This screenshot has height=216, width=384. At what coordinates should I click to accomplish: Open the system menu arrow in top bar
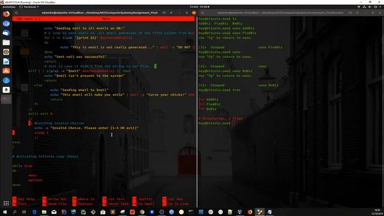[x=380, y=7]
